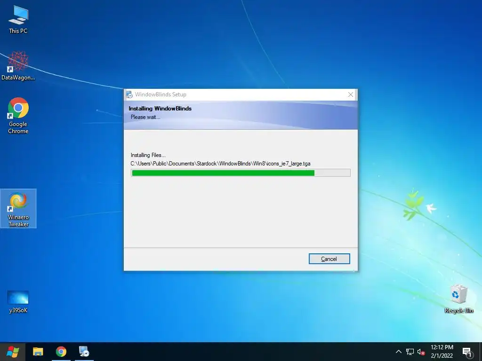Select the Google Chrome desktop shortcut
The image size is (482, 361).
click(x=18, y=116)
